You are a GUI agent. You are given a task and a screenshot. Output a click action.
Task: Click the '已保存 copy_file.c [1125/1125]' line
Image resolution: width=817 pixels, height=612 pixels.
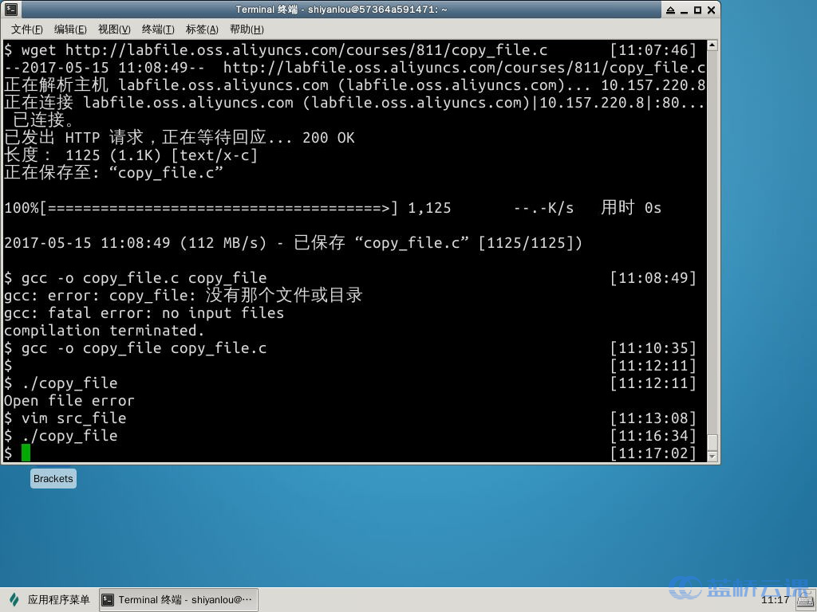tap(293, 242)
